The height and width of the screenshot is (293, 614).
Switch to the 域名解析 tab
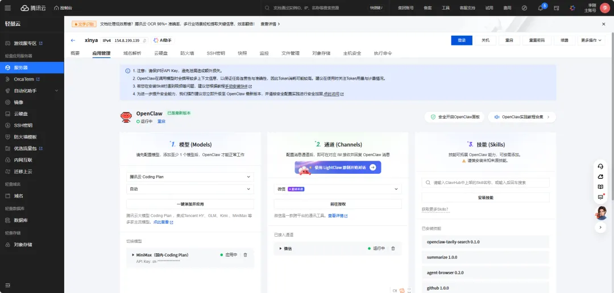click(132, 53)
